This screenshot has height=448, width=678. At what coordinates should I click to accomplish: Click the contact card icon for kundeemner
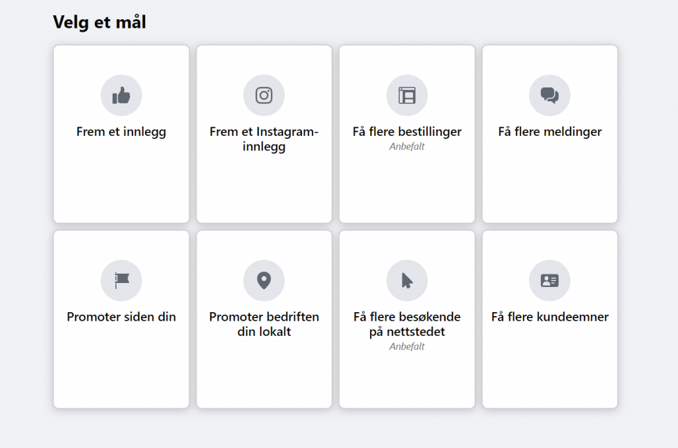(x=550, y=280)
